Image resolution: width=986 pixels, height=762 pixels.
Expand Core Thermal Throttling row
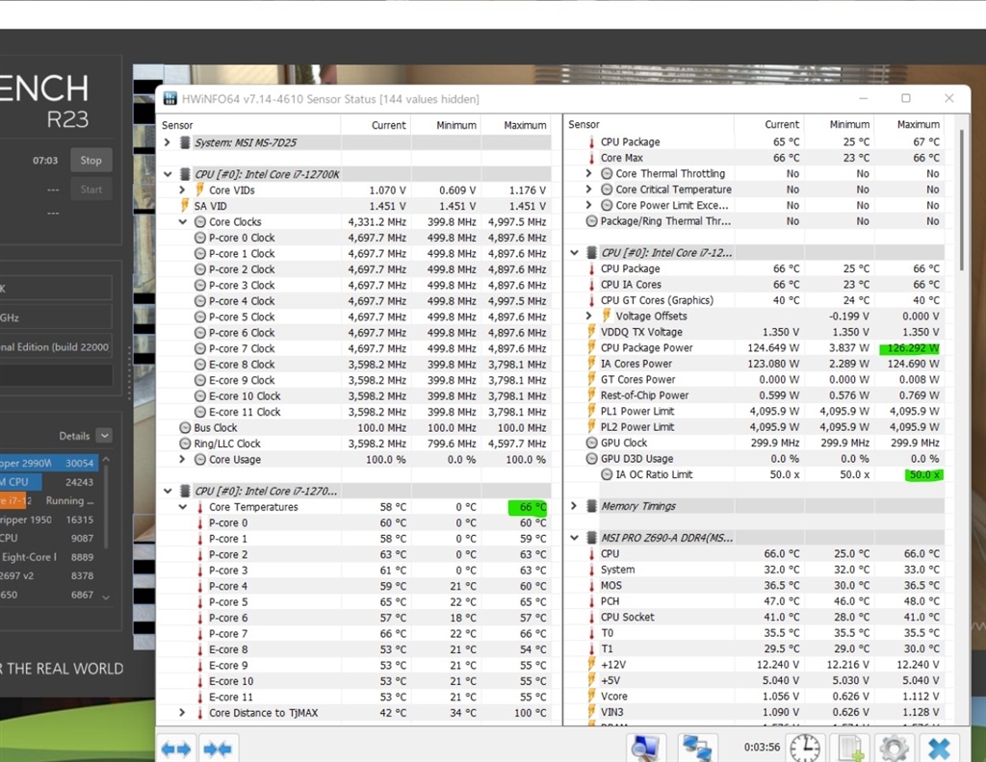[x=589, y=173]
